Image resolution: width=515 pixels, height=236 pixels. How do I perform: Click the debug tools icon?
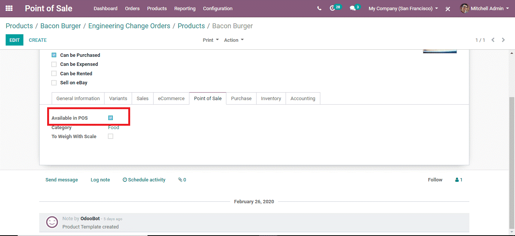click(448, 9)
